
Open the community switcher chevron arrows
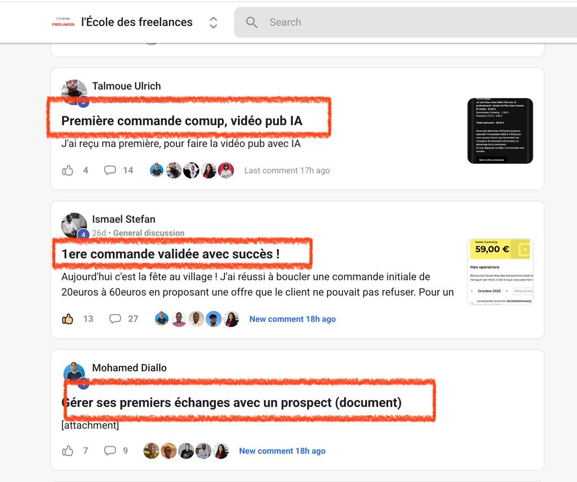[213, 22]
